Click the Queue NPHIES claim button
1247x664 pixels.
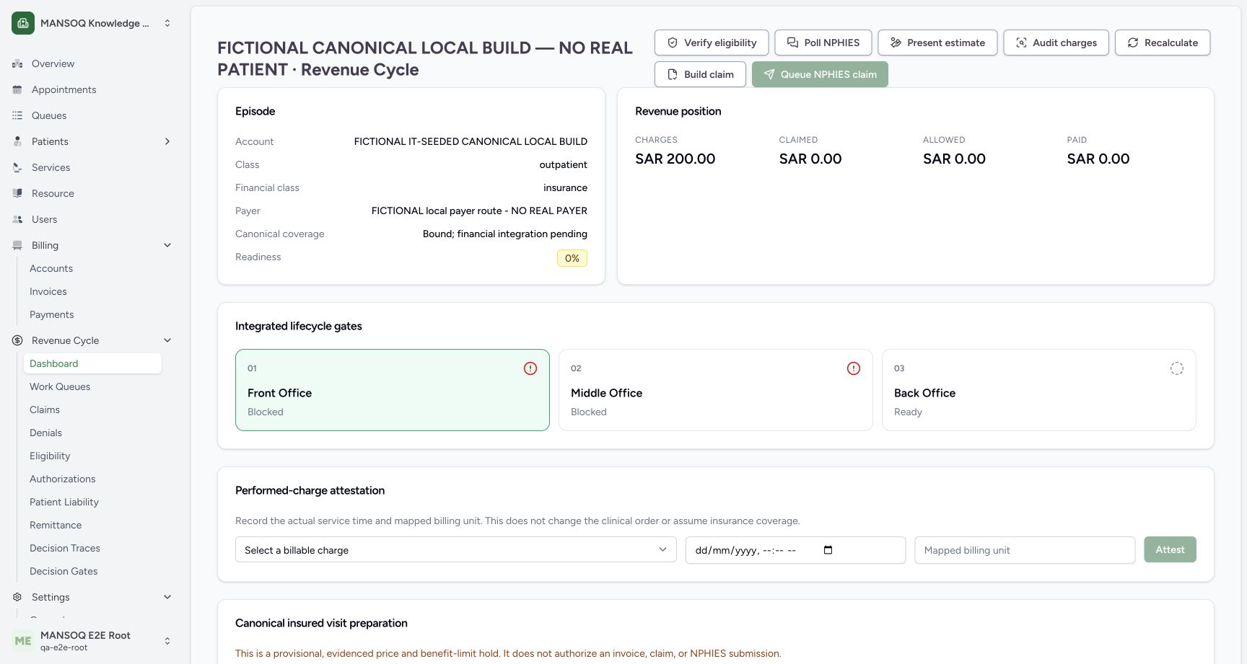pos(820,74)
